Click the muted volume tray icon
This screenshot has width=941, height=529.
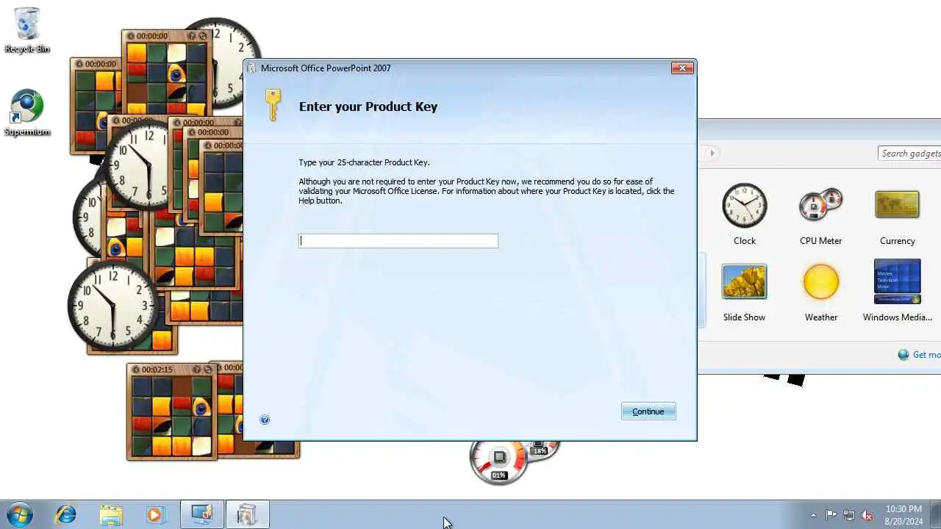(x=867, y=515)
